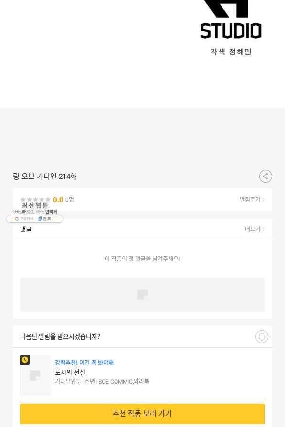Click the 기다무웹툰 label

(x=68, y=381)
